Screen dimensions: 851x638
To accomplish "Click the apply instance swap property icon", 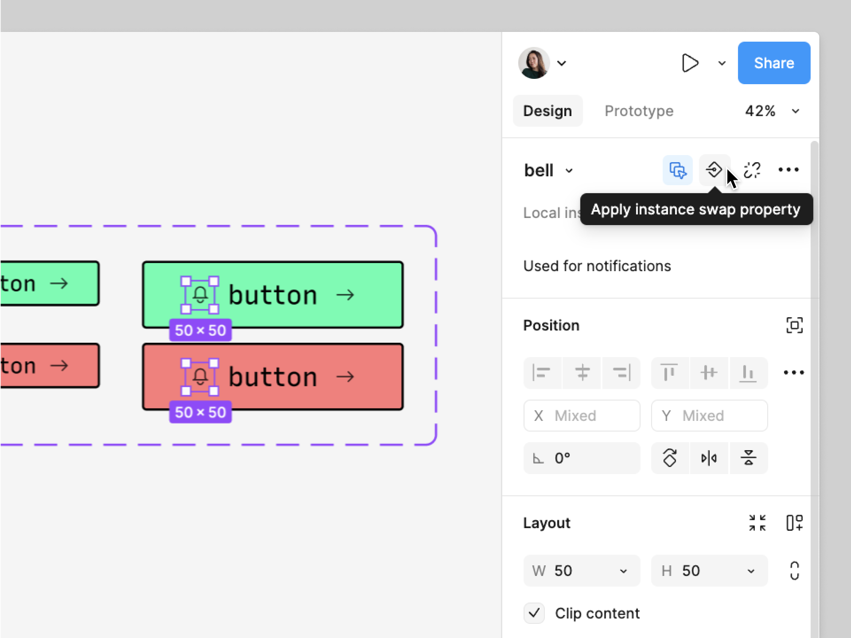I will 715,170.
